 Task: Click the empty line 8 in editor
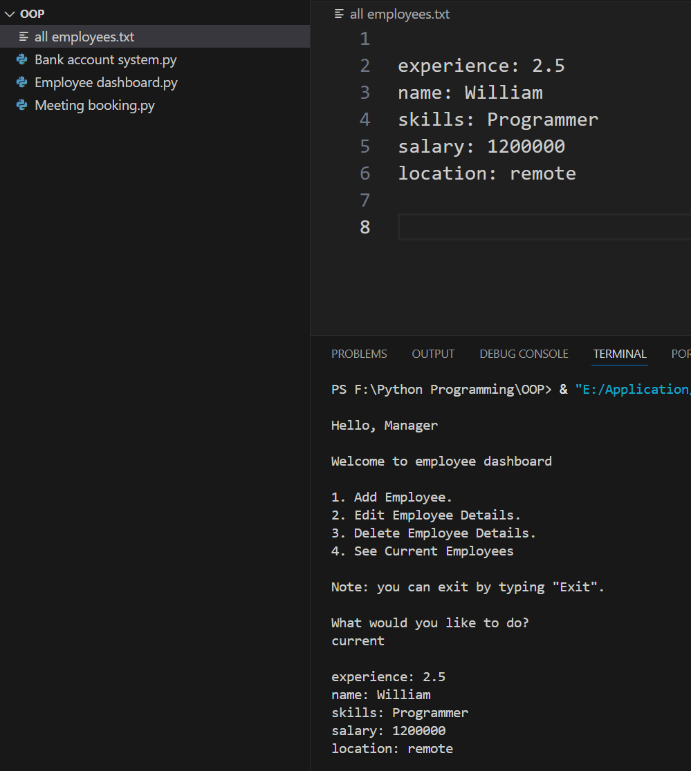(x=540, y=227)
